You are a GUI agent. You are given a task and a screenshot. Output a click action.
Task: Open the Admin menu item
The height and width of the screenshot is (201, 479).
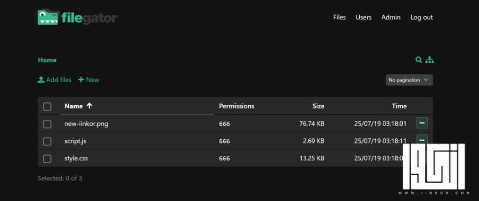(391, 17)
